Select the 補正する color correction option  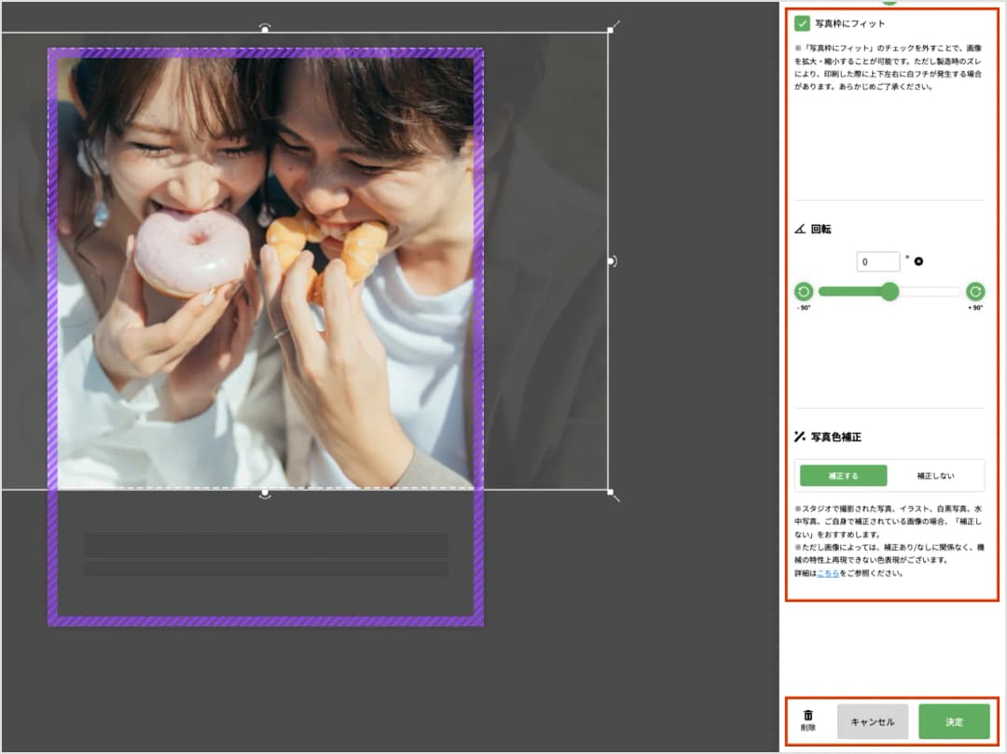coord(843,476)
